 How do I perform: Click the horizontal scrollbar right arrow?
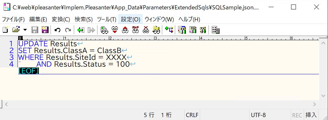click(314, 104)
